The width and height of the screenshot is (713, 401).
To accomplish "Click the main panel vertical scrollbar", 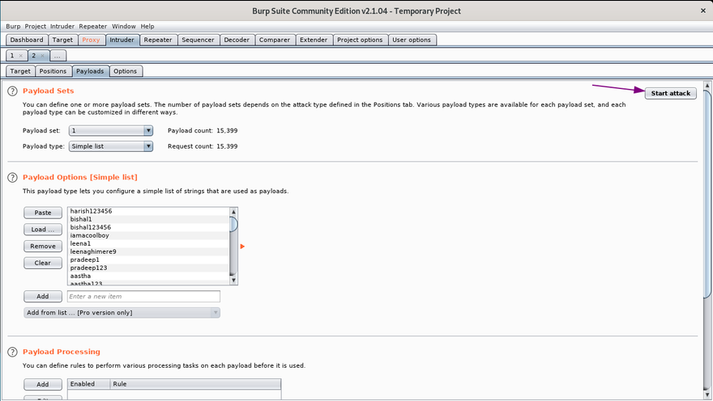I will point(707,194).
